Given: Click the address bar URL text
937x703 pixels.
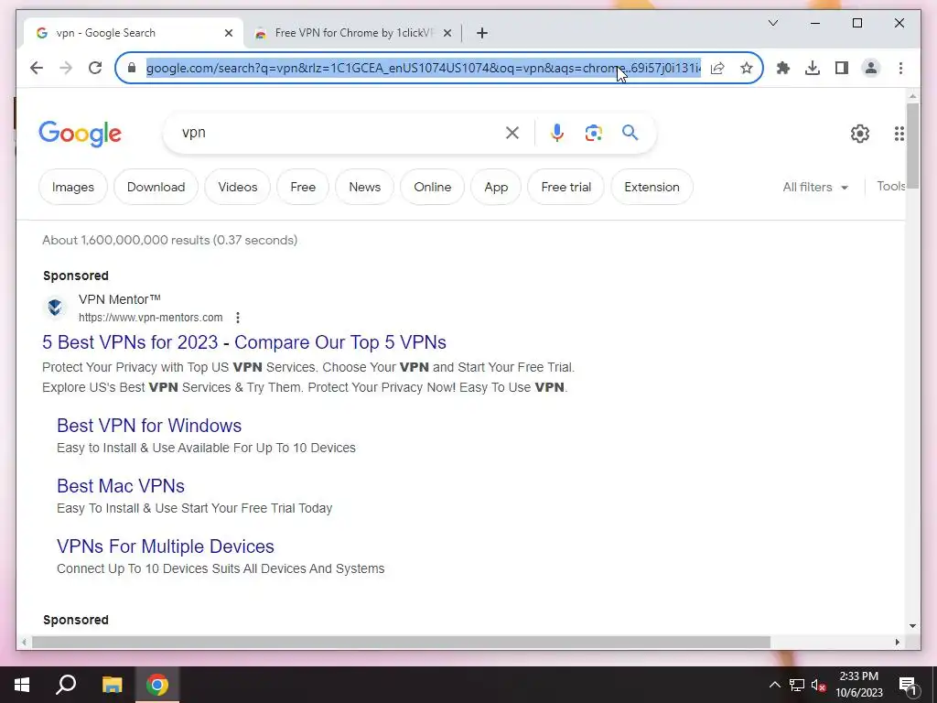Looking at the screenshot, I should 423,68.
